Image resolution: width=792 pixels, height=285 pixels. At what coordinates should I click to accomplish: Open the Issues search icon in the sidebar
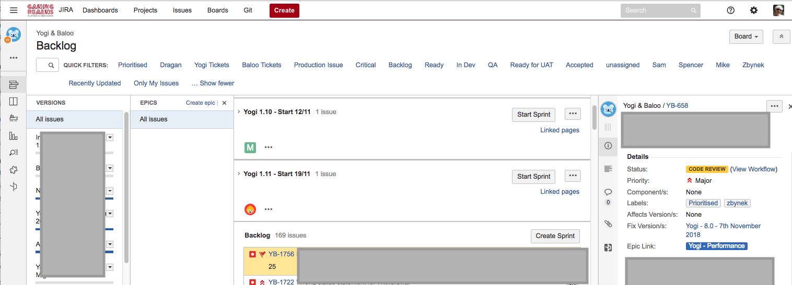[x=14, y=153]
